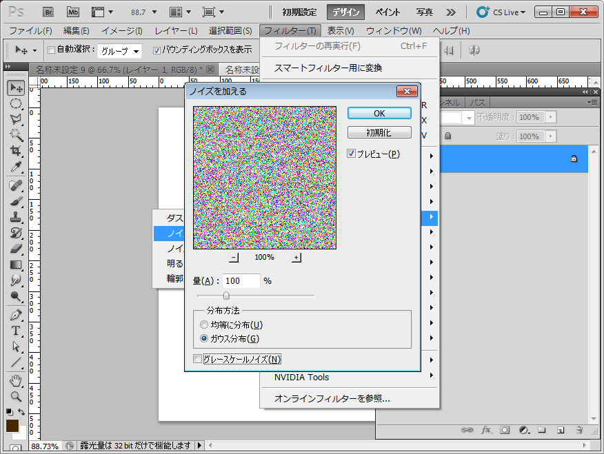
Task: Select the Line tool
Action: pos(16,362)
